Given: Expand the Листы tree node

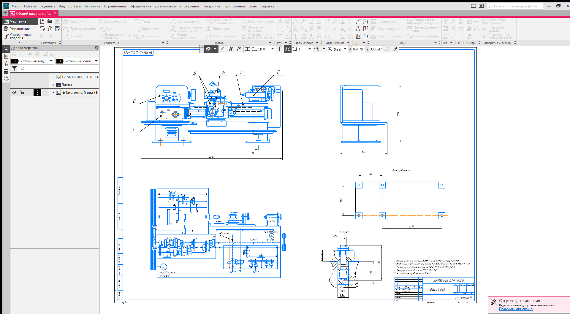Looking at the screenshot, I should (54, 85).
